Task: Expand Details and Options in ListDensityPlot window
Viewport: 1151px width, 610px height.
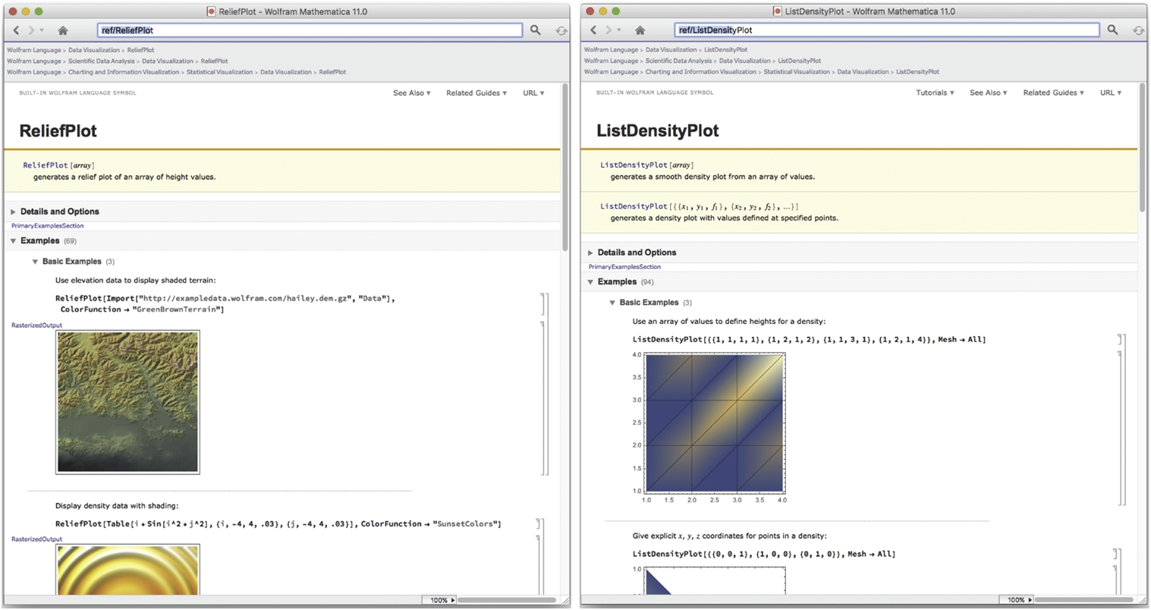Action: (x=590, y=253)
